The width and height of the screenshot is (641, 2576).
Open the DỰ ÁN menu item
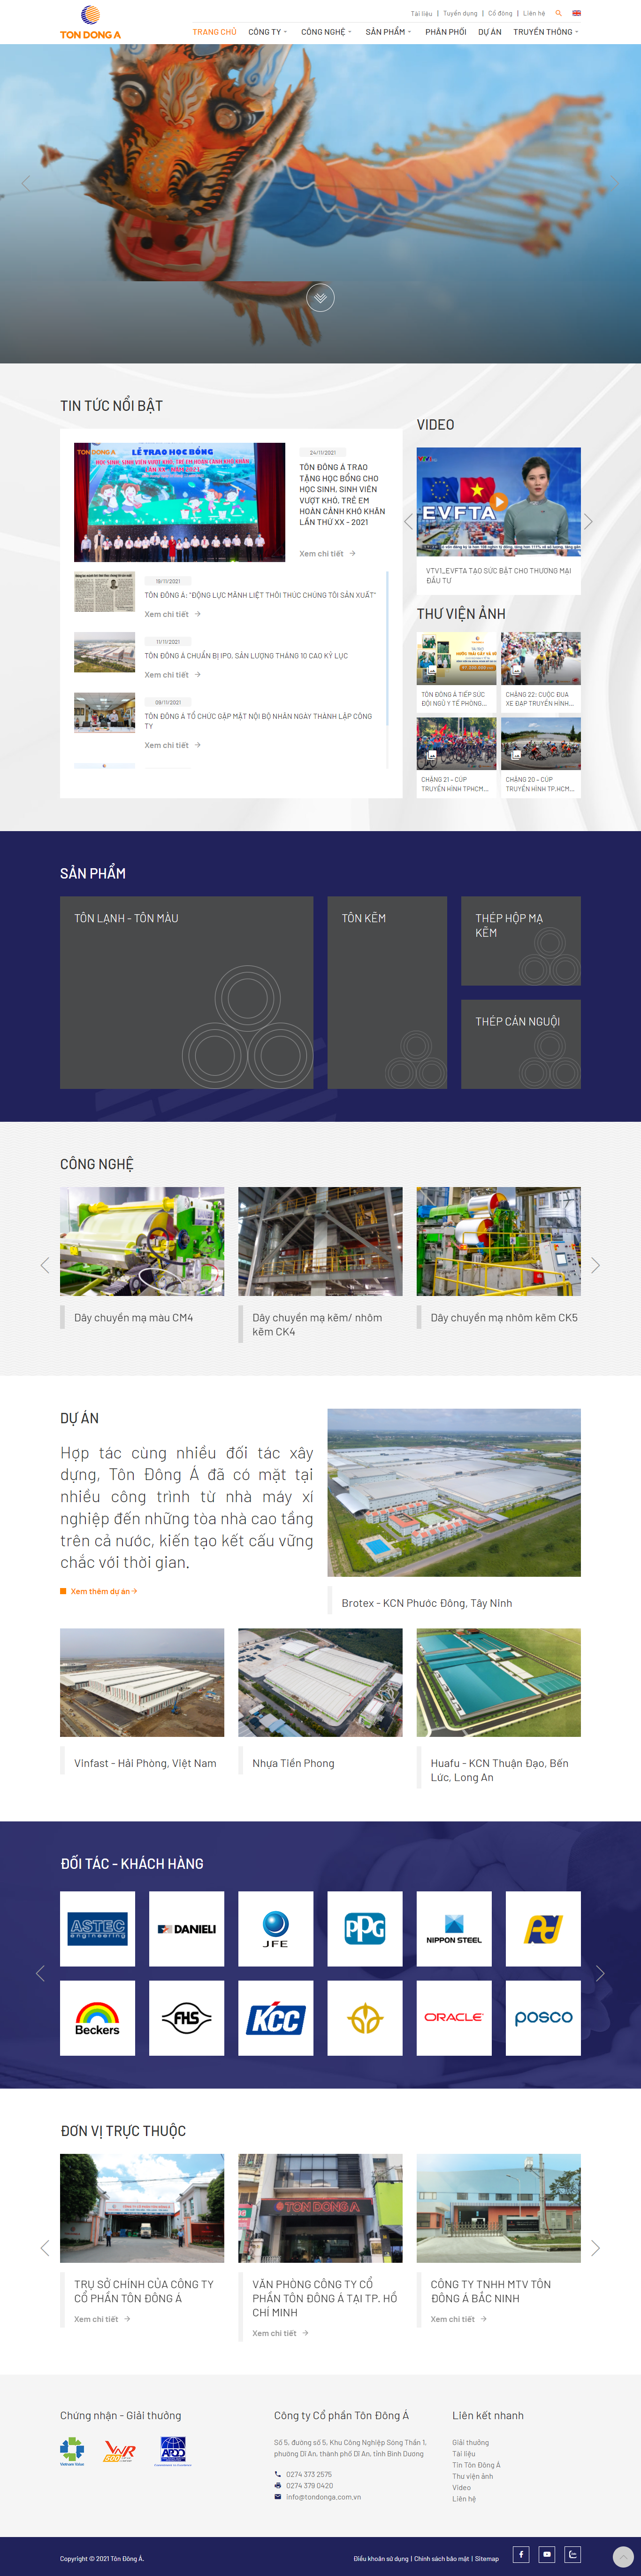(x=490, y=32)
